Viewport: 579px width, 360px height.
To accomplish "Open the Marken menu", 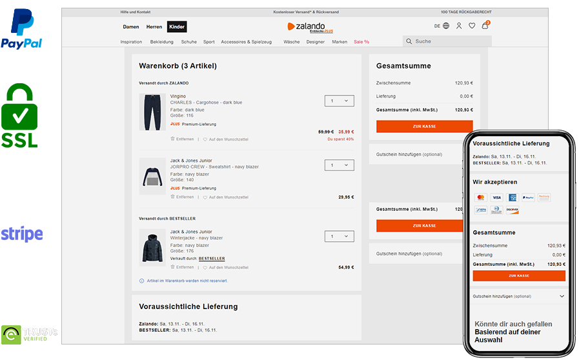I will tap(340, 42).
